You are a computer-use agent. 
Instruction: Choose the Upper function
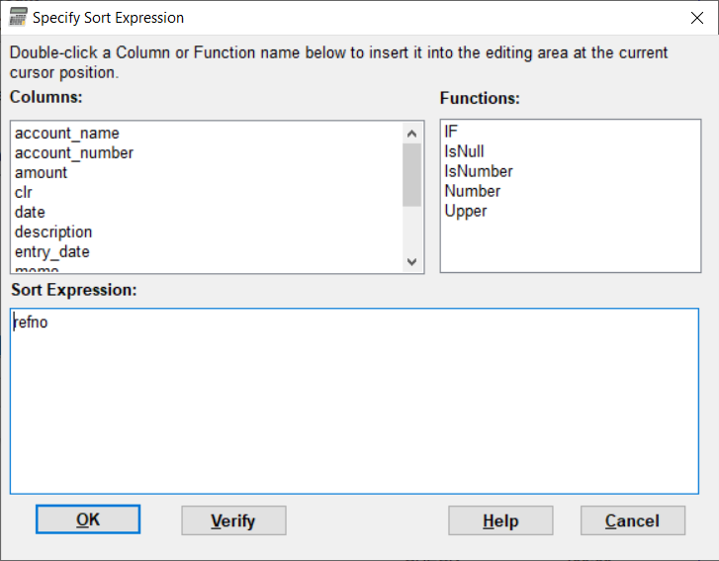coord(466,211)
